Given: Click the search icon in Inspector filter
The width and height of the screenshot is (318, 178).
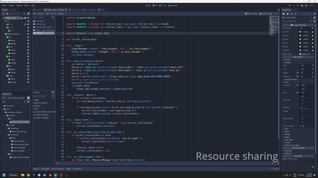Looking at the screenshot, I should click(311, 21).
